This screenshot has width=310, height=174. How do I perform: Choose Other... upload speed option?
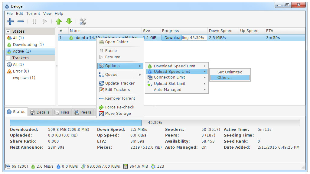click(230, 78)
